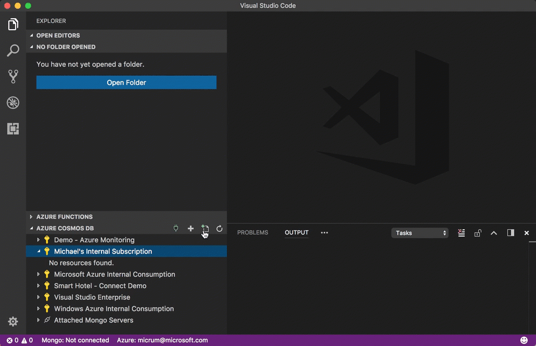Click the key icon beside Visual Studio Enterprise
536x346 pixels.
click(47, 298)
